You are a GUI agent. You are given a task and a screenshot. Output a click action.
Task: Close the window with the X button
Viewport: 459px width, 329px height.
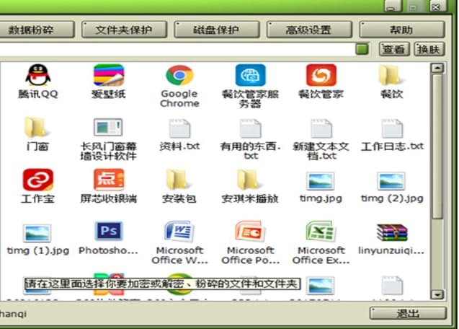coord(437,6)
